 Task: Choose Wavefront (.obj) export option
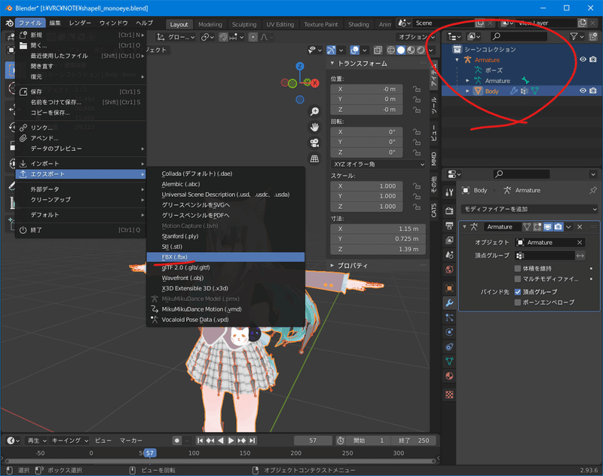click(x=225, y=278)
